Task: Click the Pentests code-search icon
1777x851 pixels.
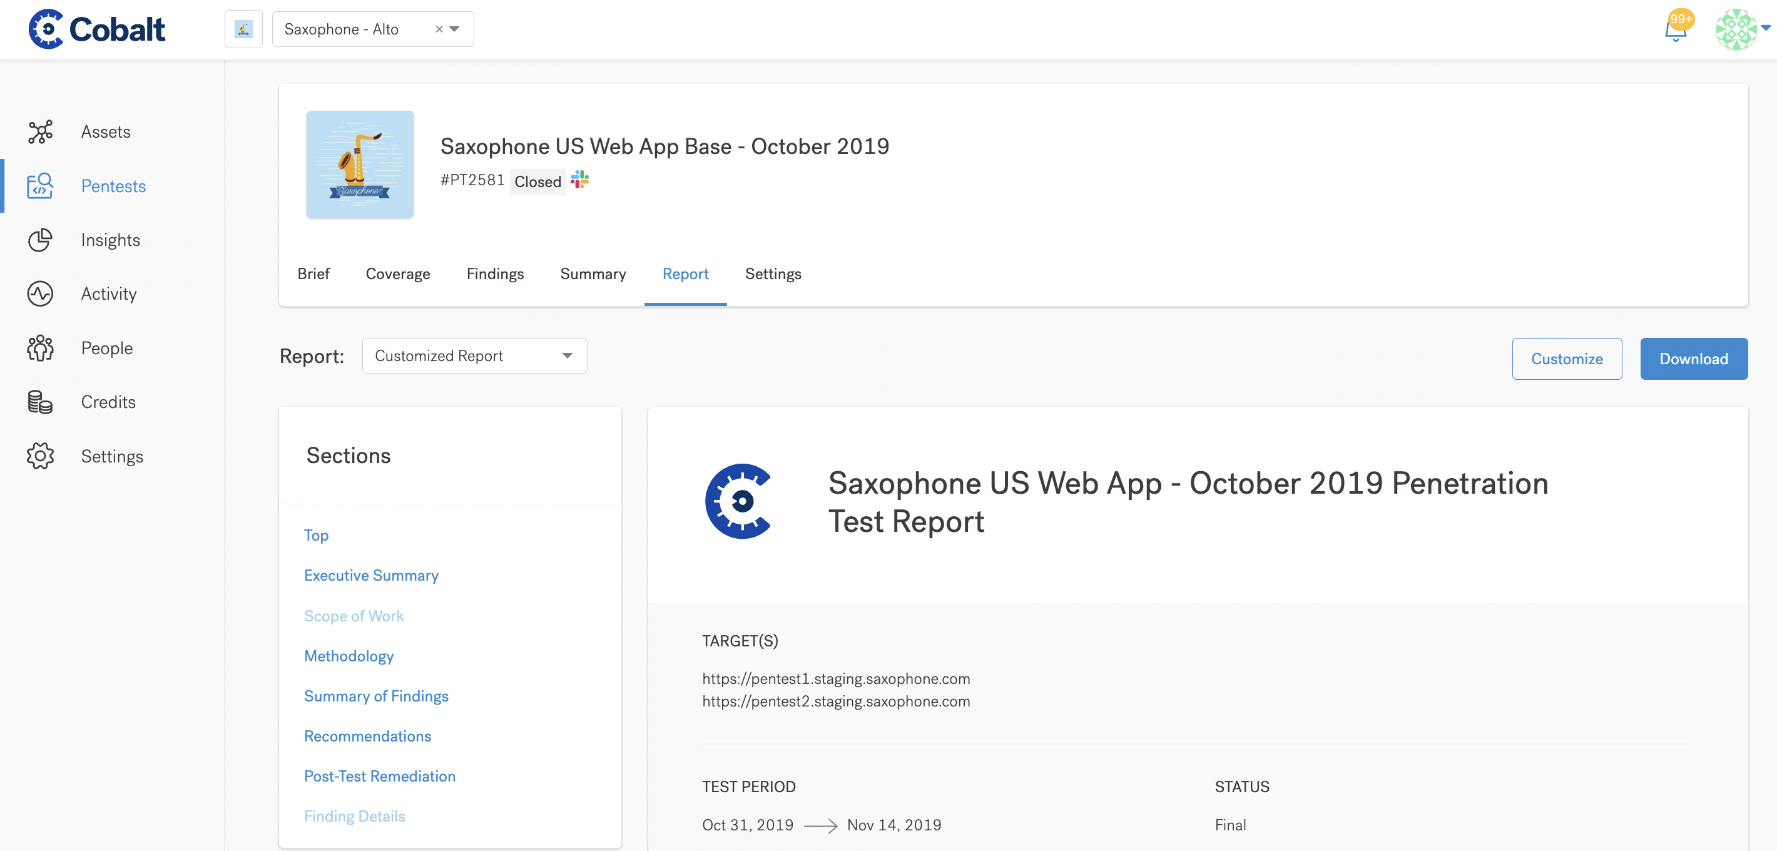Action: pos(40,185)
